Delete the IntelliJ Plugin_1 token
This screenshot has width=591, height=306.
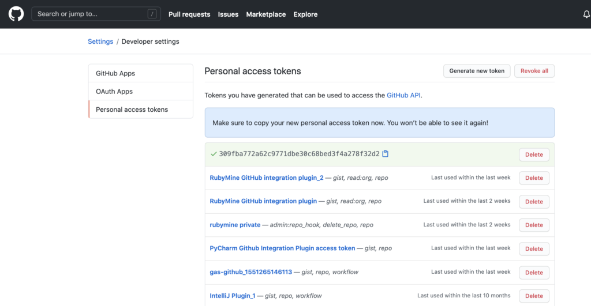pyautogui.click(x=534, y=296)
